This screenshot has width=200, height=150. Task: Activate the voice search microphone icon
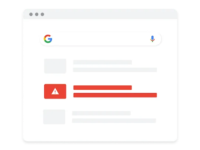[x=152, y=39]
